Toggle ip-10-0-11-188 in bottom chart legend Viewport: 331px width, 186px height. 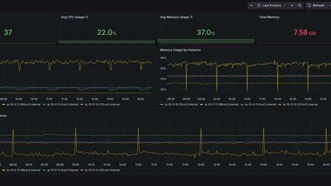23,170
